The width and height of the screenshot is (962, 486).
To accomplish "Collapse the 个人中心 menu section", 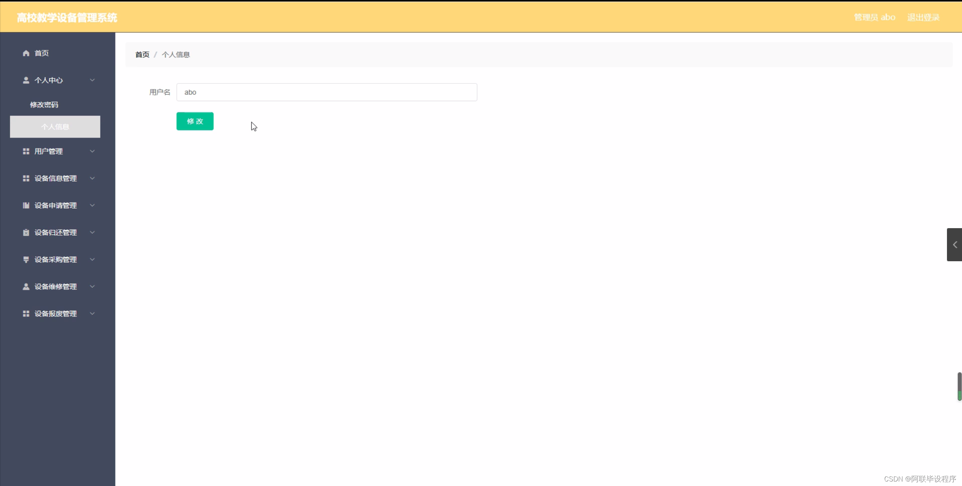I will (x=92, y=80).
